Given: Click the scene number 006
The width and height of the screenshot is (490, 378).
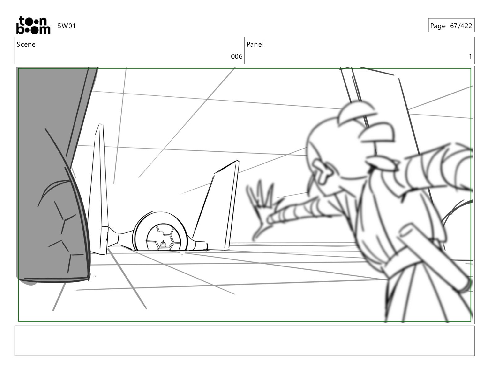Looking at the screenshot, I should 237,57.
